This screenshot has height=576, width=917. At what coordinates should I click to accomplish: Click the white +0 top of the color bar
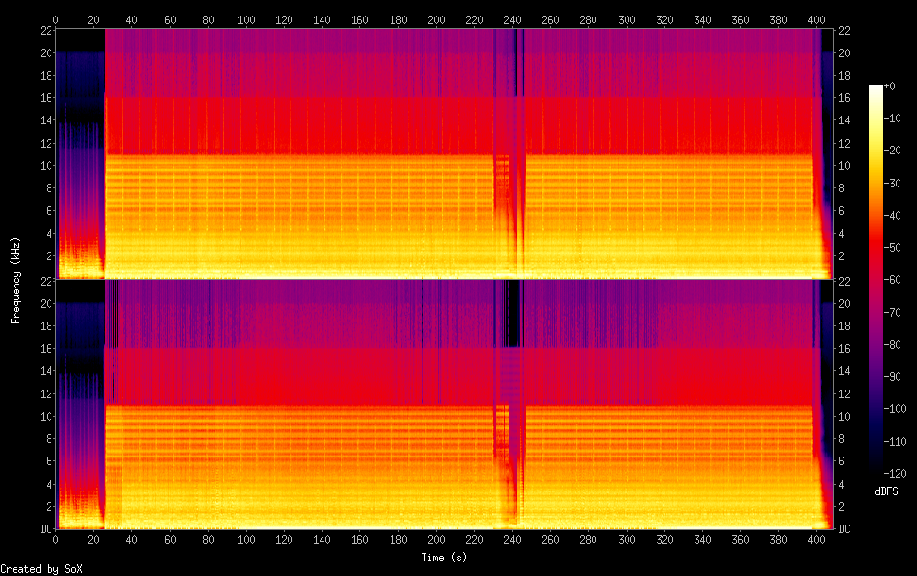[876, 88]
